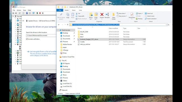This screenshot has width=182, height=102.
Task: Click Select none in ribbon
Action: 150,16
